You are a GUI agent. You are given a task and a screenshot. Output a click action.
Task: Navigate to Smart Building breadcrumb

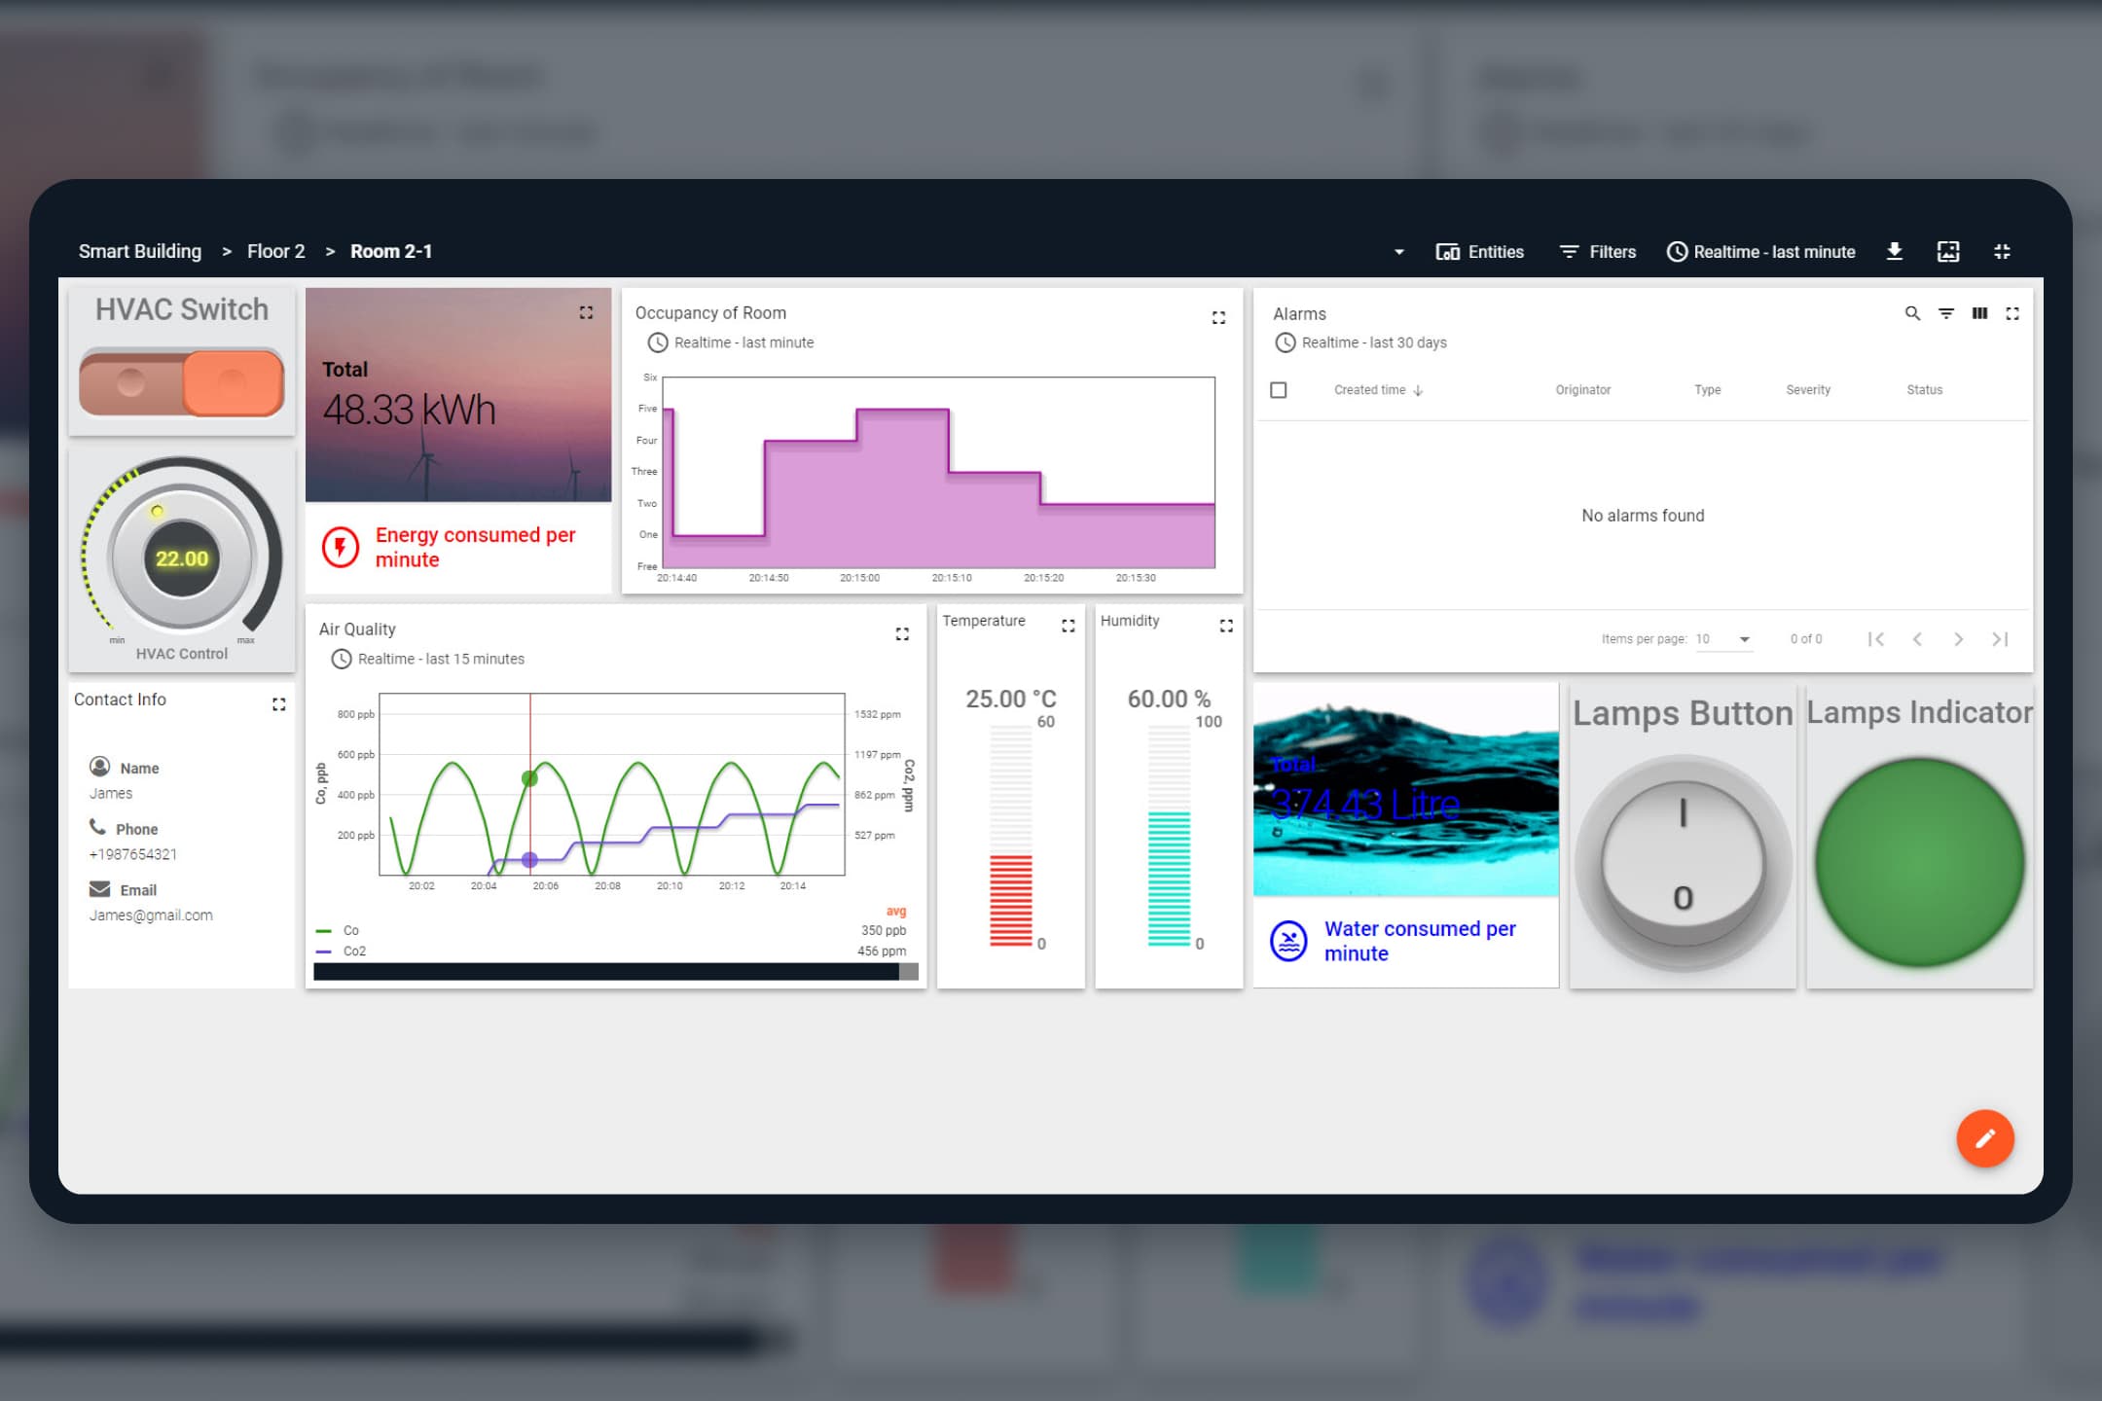pos(140,251)
